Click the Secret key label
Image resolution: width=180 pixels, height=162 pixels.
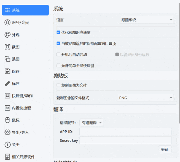pyautogui.click(x=69, y=140)
